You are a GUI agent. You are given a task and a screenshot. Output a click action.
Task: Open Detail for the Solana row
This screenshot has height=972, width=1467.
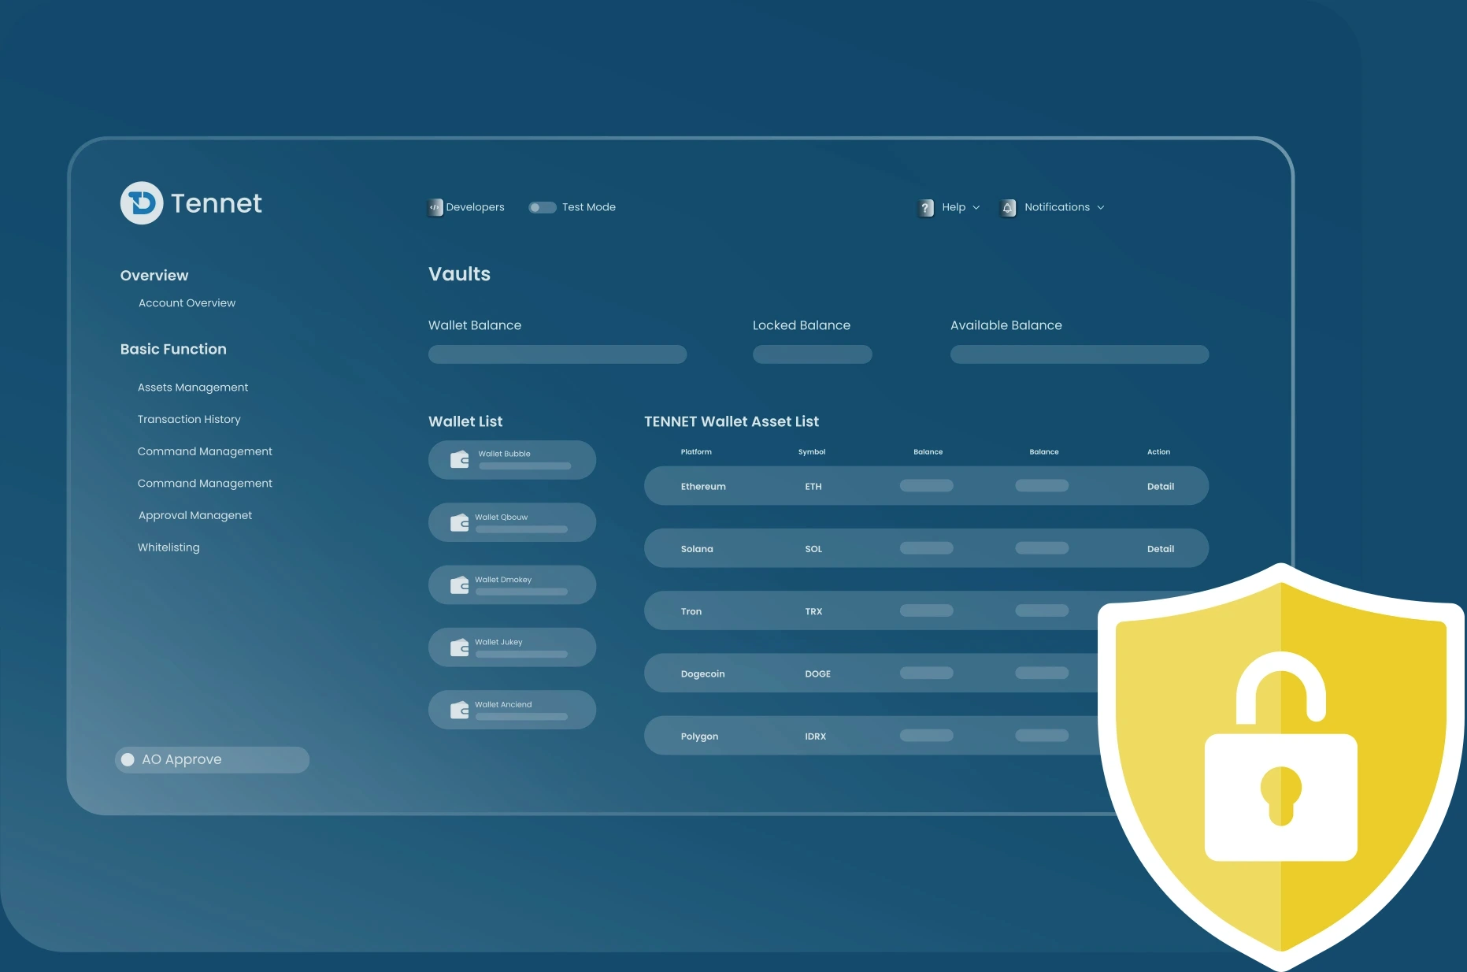point(1160,549)
